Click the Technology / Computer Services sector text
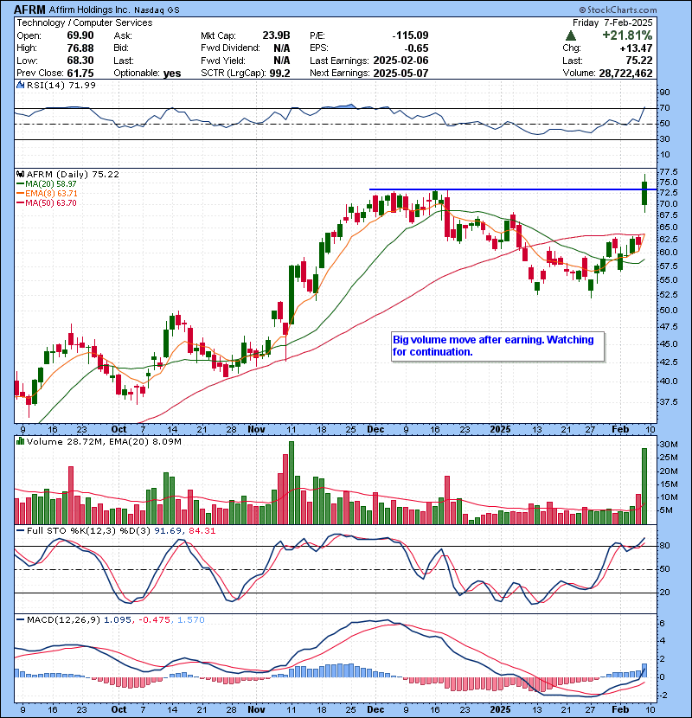The width and height of the screenshot is (692, 718). point(84,22)
